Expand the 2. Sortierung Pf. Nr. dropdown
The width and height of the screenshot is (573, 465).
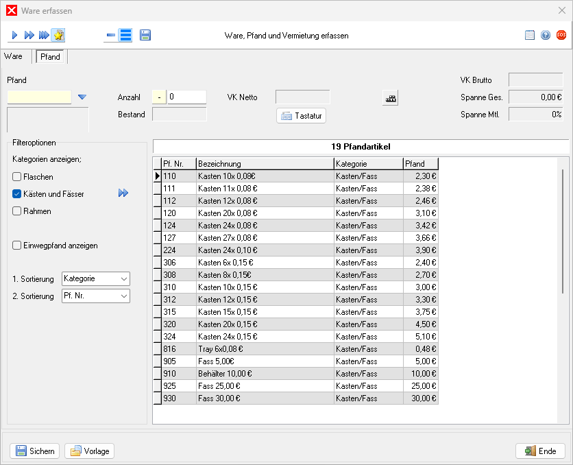[x=95, y=296]
